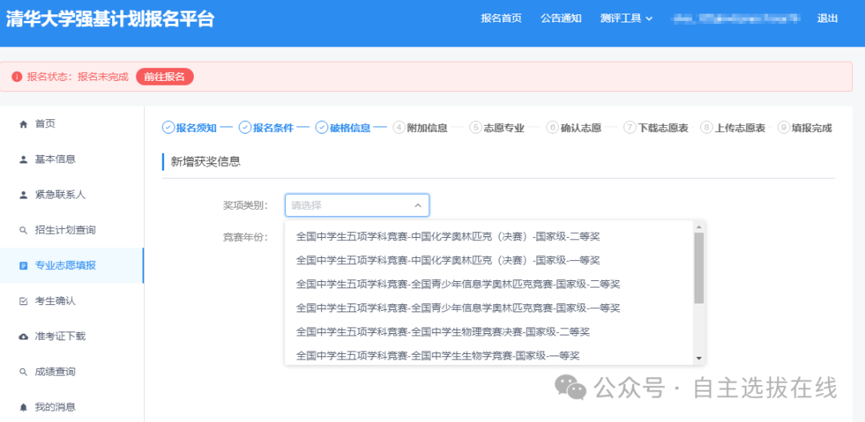Open the 奖项类别 select box
The image size is (865, 422).
click(357, 205)
